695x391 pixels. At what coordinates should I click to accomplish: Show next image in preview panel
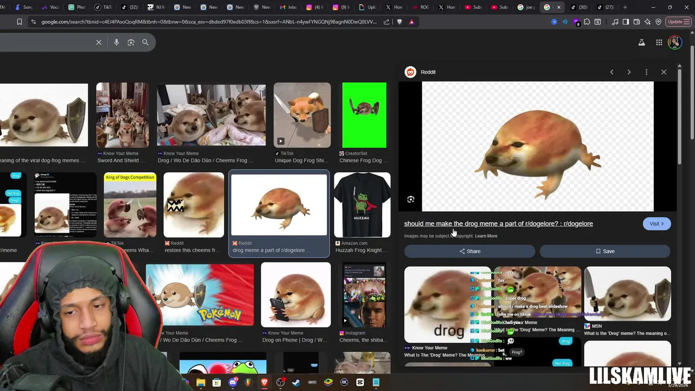coord(629,72)
